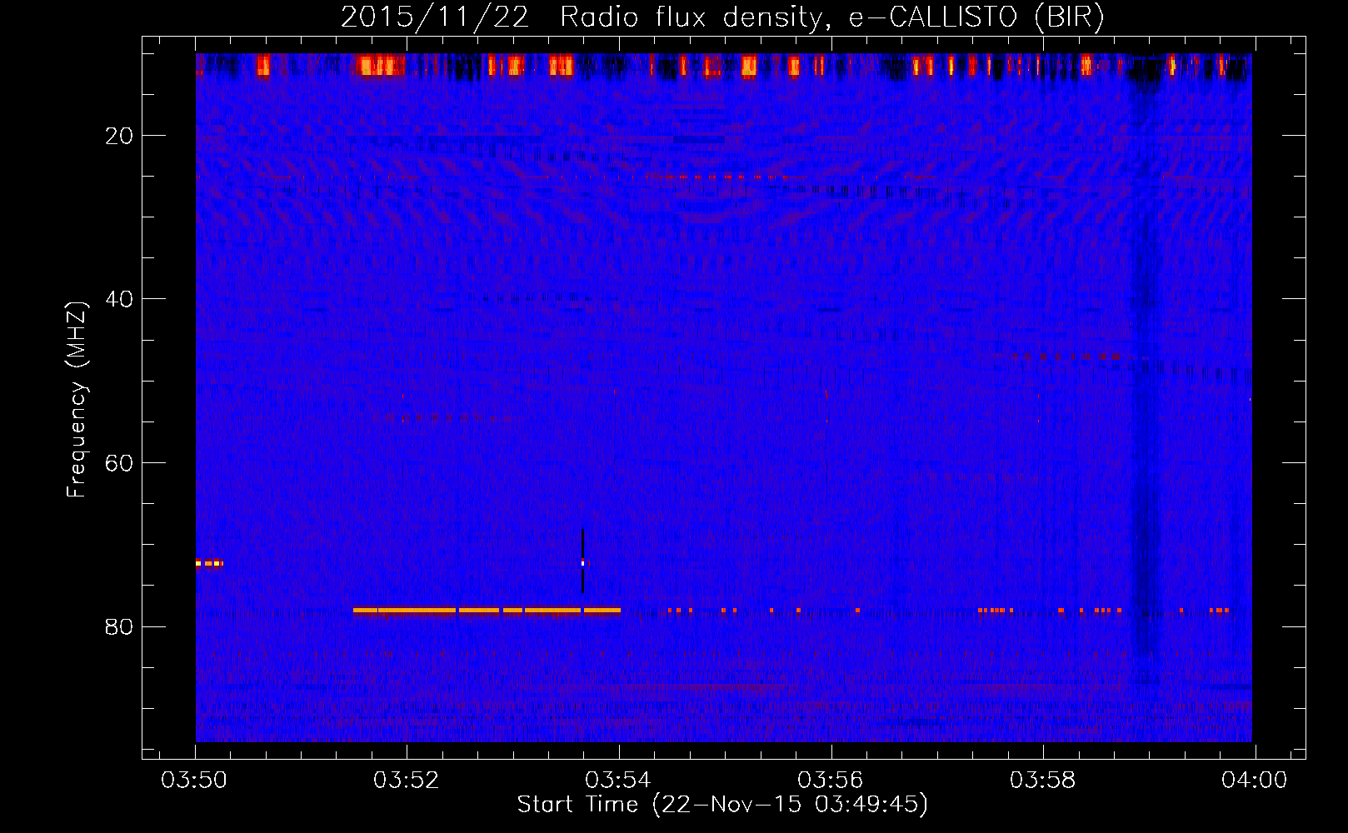Click the 80 MHz frequency tick label
1348x833 pixels.
119,626
